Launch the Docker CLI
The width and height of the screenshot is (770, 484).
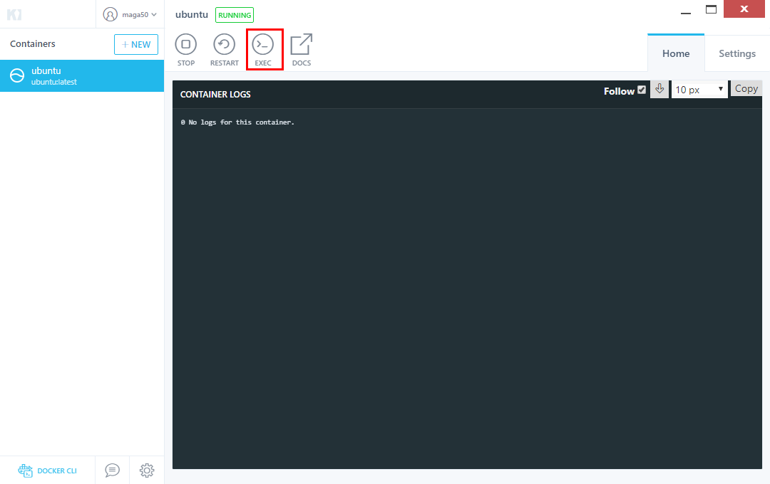pyautogui.click(x=47, y=470)
